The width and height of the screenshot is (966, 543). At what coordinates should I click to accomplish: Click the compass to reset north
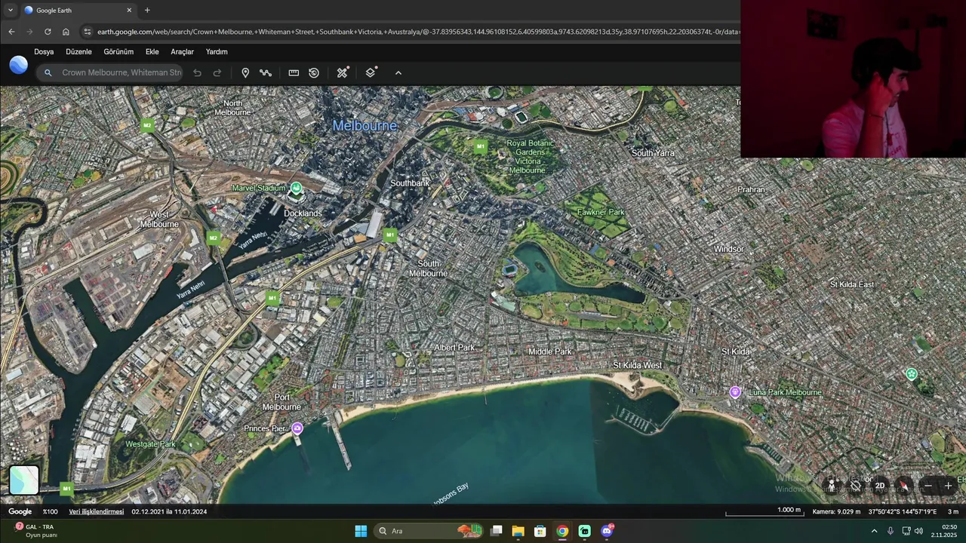[903, 486]
